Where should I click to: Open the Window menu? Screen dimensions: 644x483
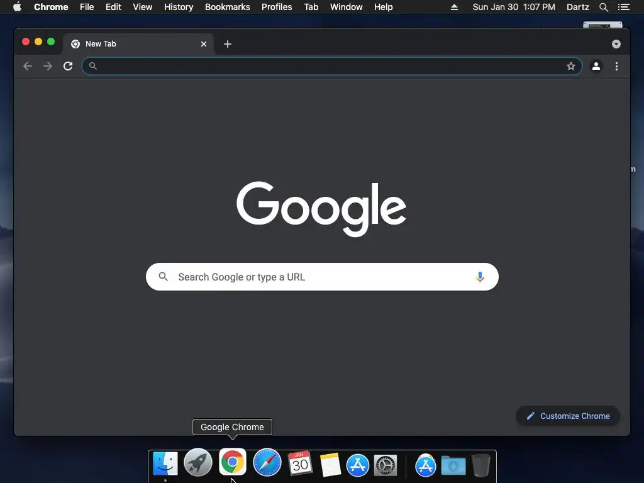point(347,7)
